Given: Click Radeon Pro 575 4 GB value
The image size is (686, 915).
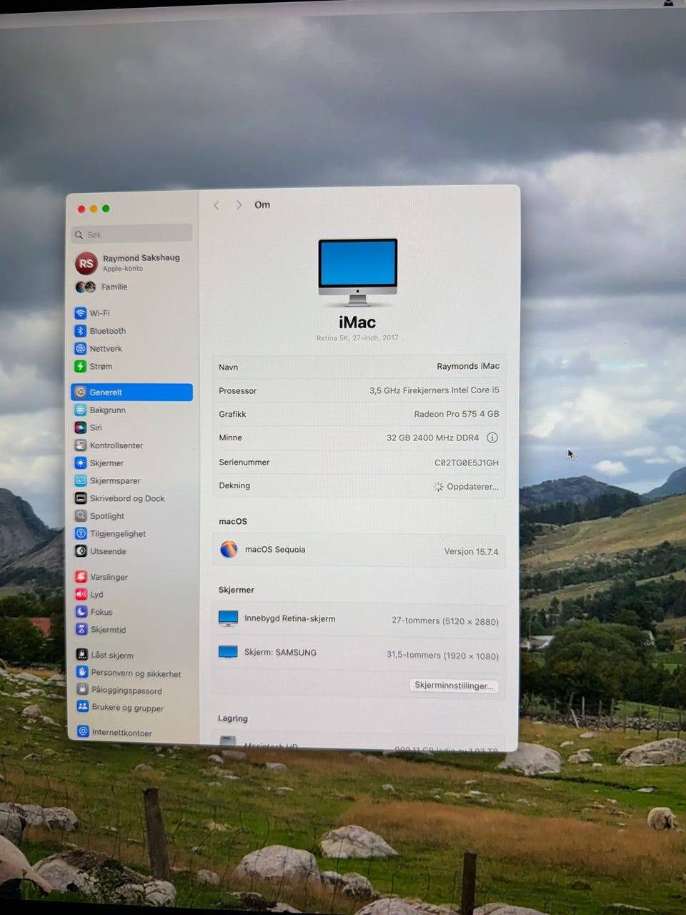Looking at the screenshot, I should pos(457,414).
